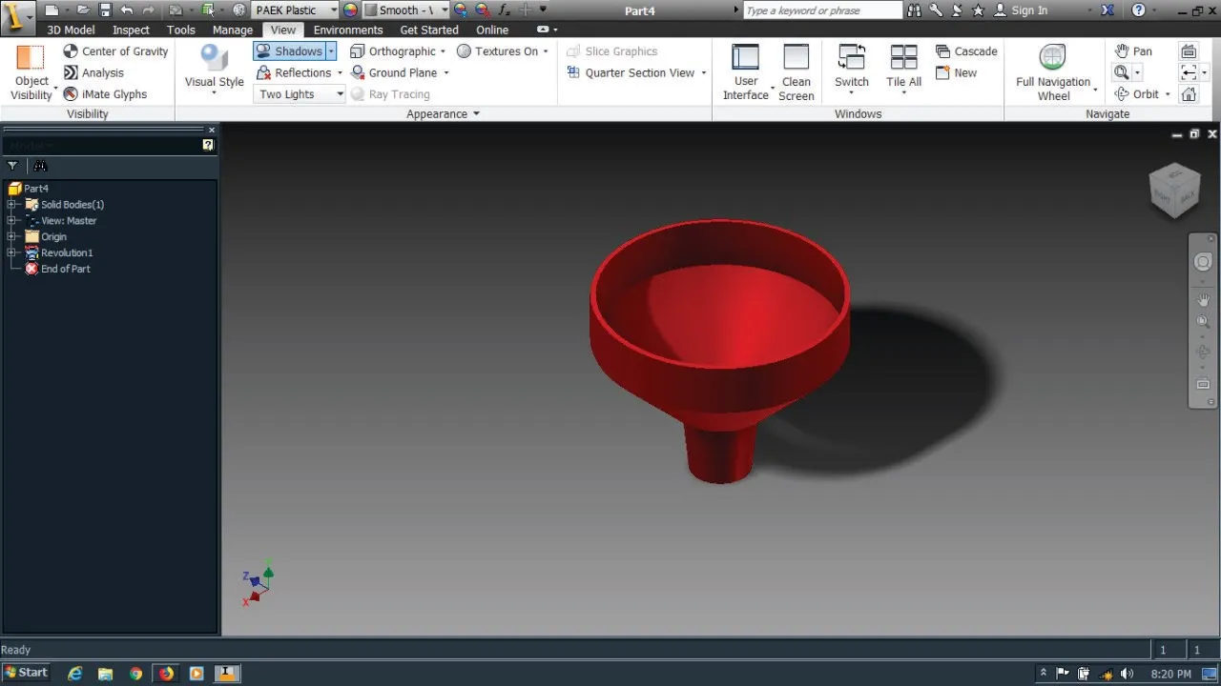Open the Quarter Section View dropdown arrow
Image resolution: width=1221 pixels, height=686 pixels.
(x=704, y=73)
